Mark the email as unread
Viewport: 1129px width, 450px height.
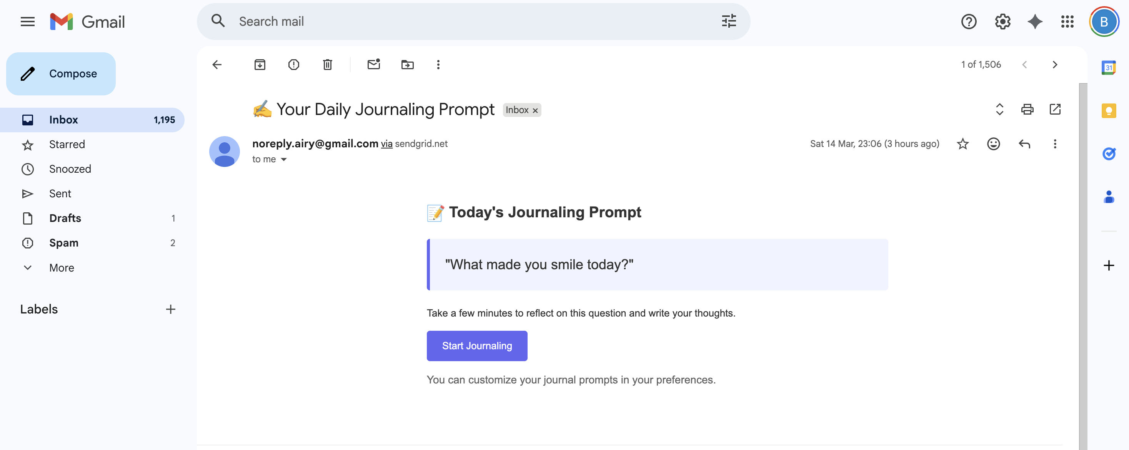[x=373, y=65]
